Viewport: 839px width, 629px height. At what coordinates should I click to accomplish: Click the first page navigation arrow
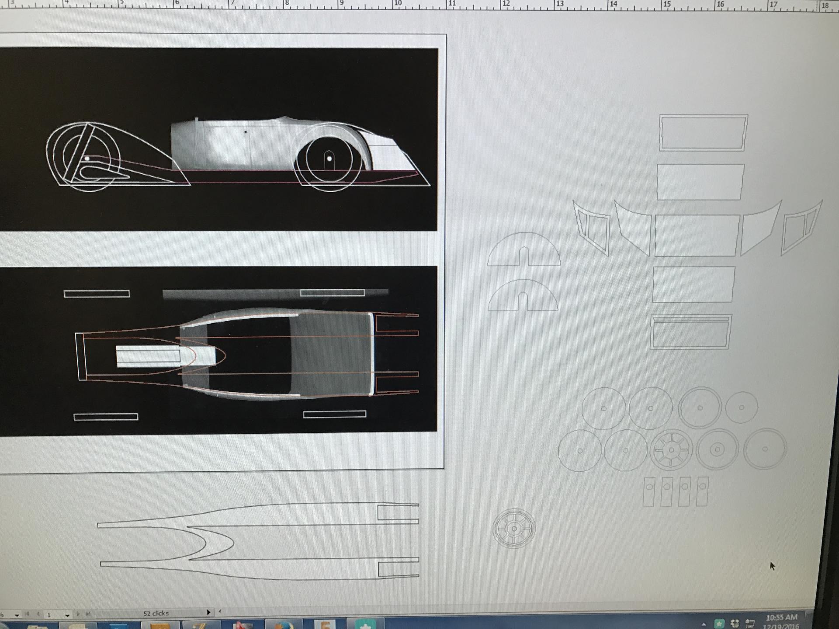pos(27,614)
